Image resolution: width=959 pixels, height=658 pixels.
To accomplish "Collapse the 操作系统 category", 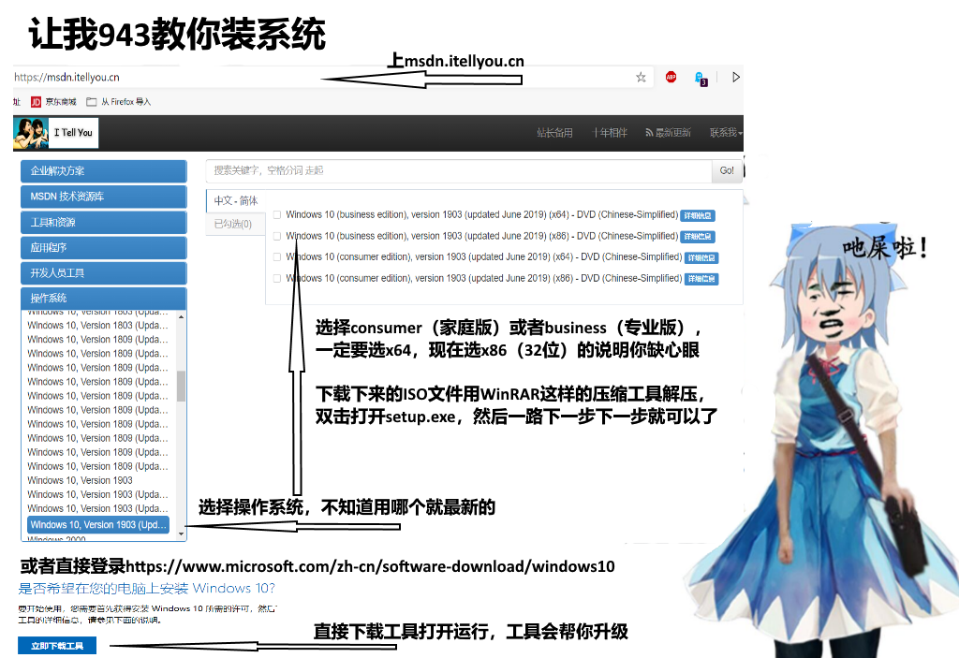I will (x=103, y=299).
